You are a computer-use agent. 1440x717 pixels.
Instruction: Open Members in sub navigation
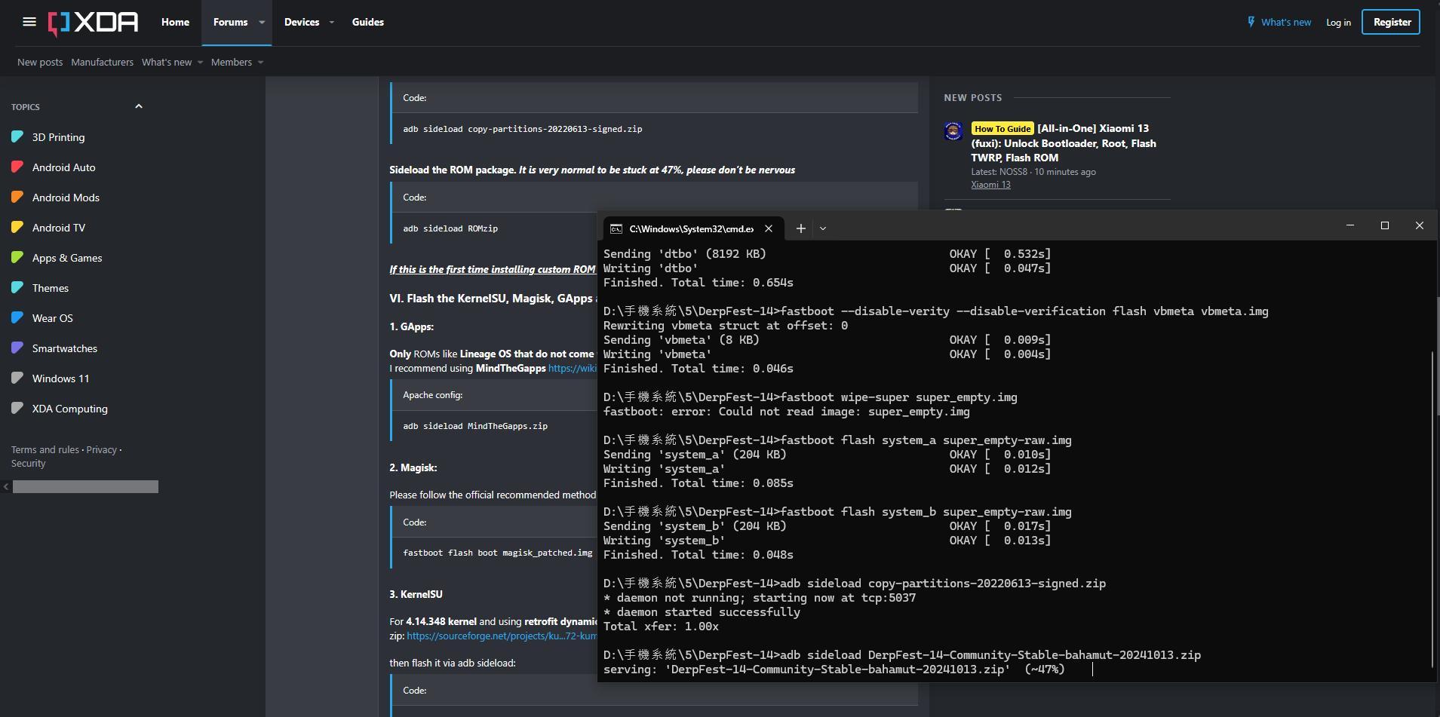pyautogui.click(x=232, y=62)
